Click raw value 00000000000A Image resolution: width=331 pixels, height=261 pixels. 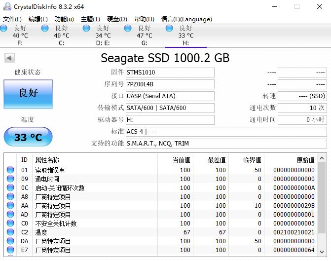point(294,187)
